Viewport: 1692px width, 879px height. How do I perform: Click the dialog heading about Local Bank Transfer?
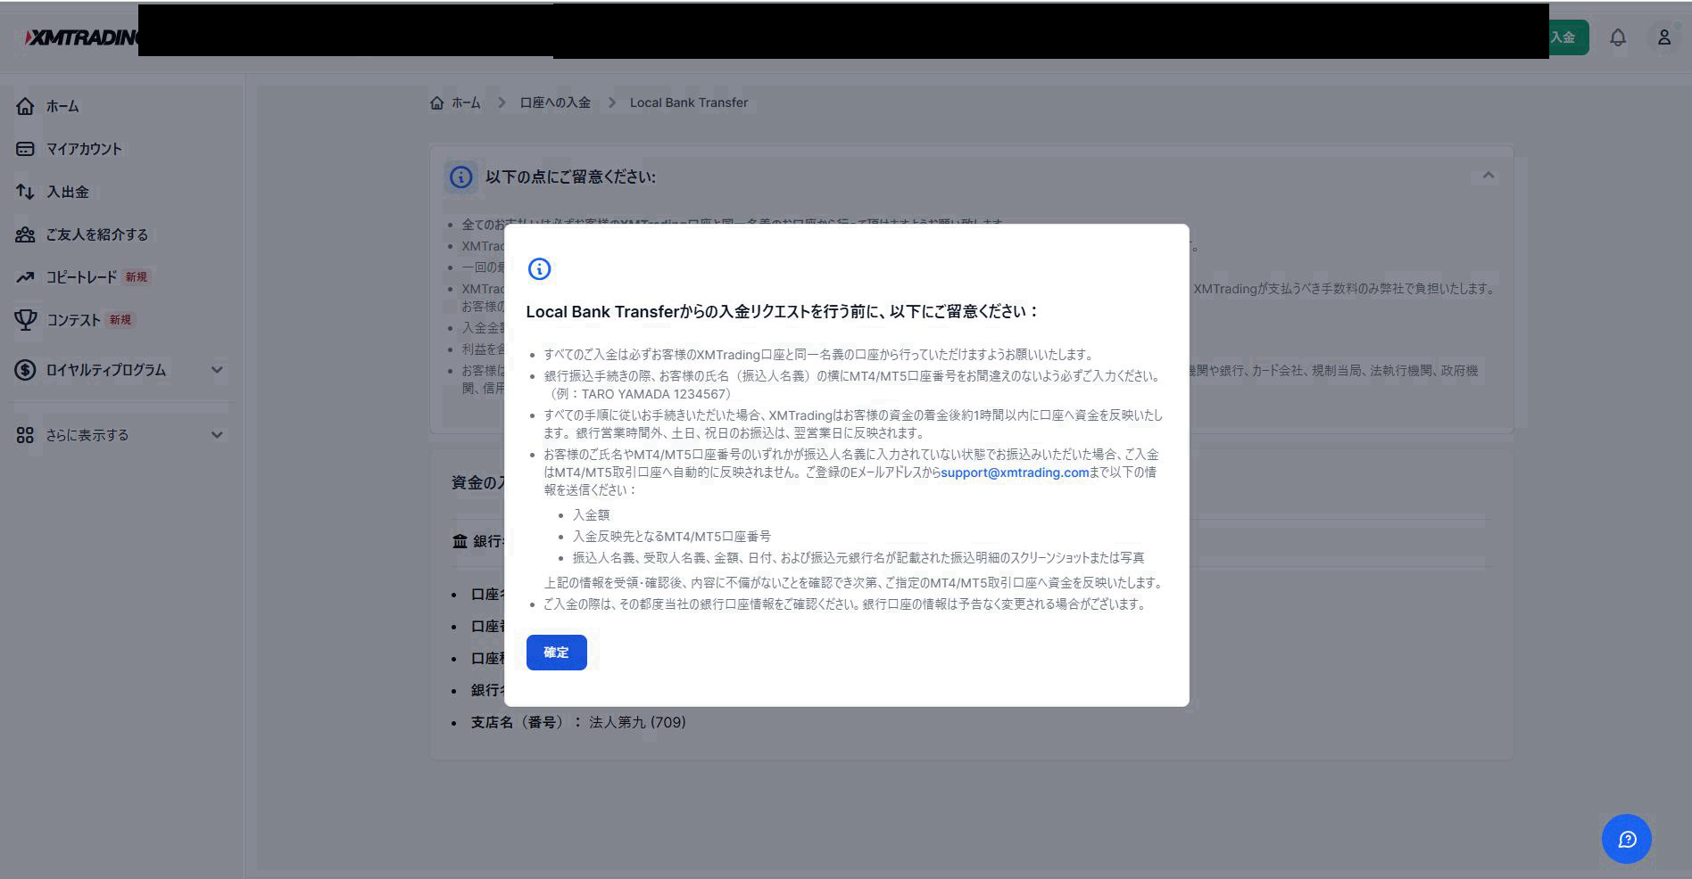(783, 312)
